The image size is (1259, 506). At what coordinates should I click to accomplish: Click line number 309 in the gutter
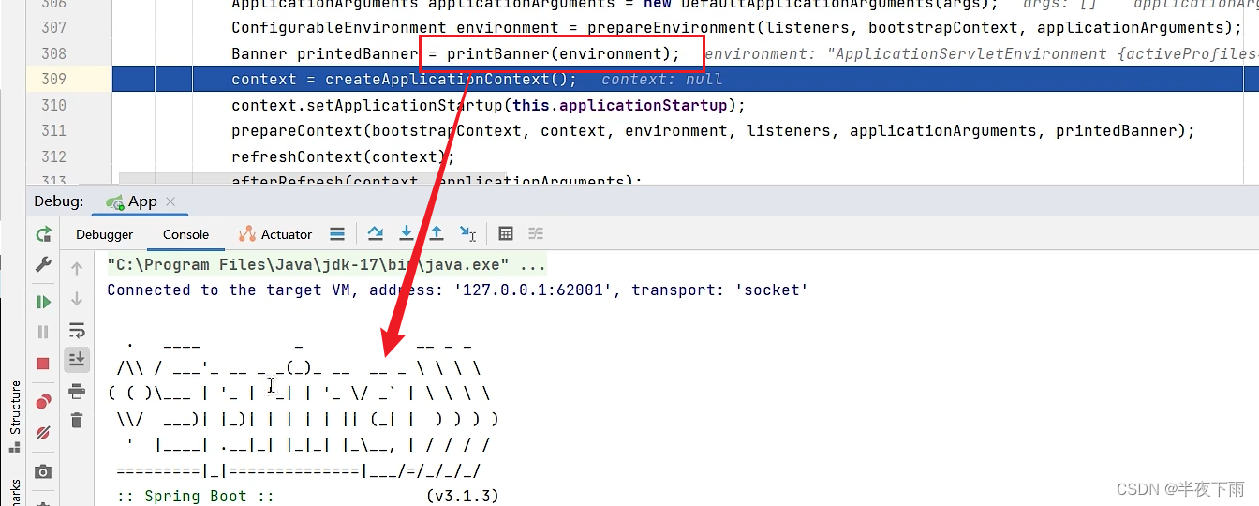point(53,79)
